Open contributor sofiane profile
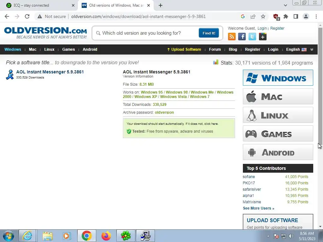323x242 pixels. pyautogui.click(x=249, y=177)
